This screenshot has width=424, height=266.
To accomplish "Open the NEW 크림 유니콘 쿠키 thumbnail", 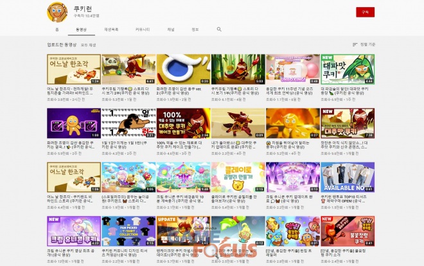I will coord(74,231).
